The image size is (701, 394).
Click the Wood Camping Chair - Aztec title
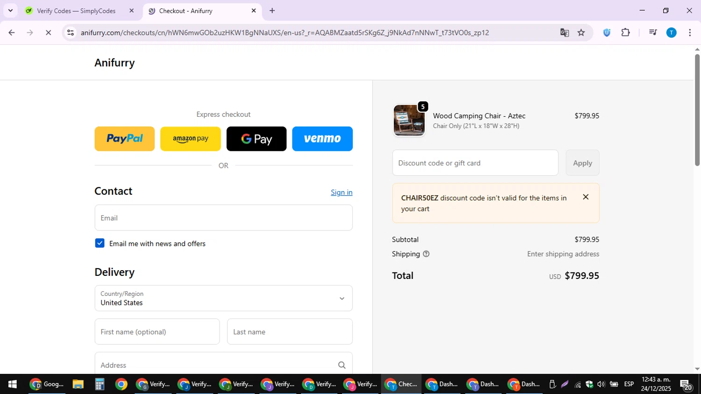point(479,116)
